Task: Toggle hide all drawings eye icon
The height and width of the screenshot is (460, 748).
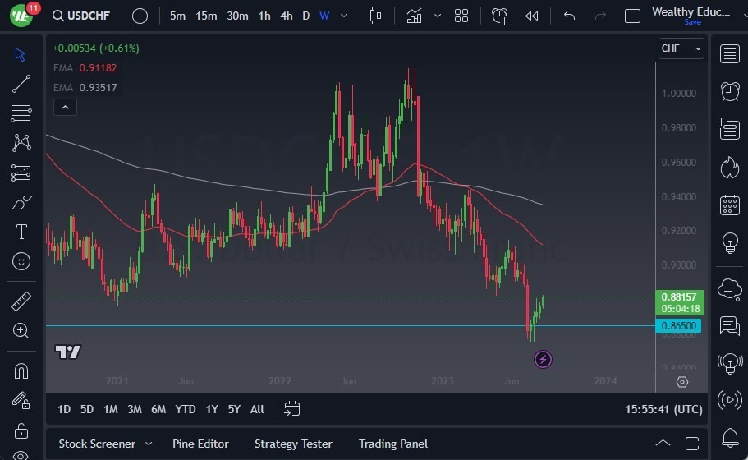Action: coord(21,455)
